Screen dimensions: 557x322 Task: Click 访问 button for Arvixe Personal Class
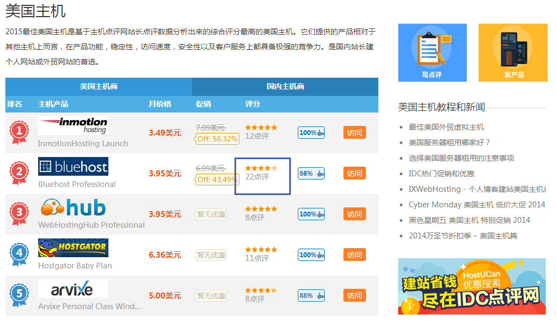point(355,296)
